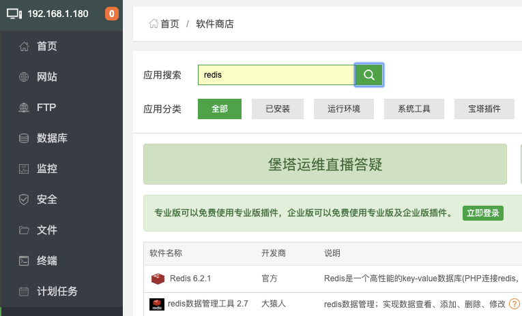Click the red Redis 6.2.1 logo icon

coord(158,279)
